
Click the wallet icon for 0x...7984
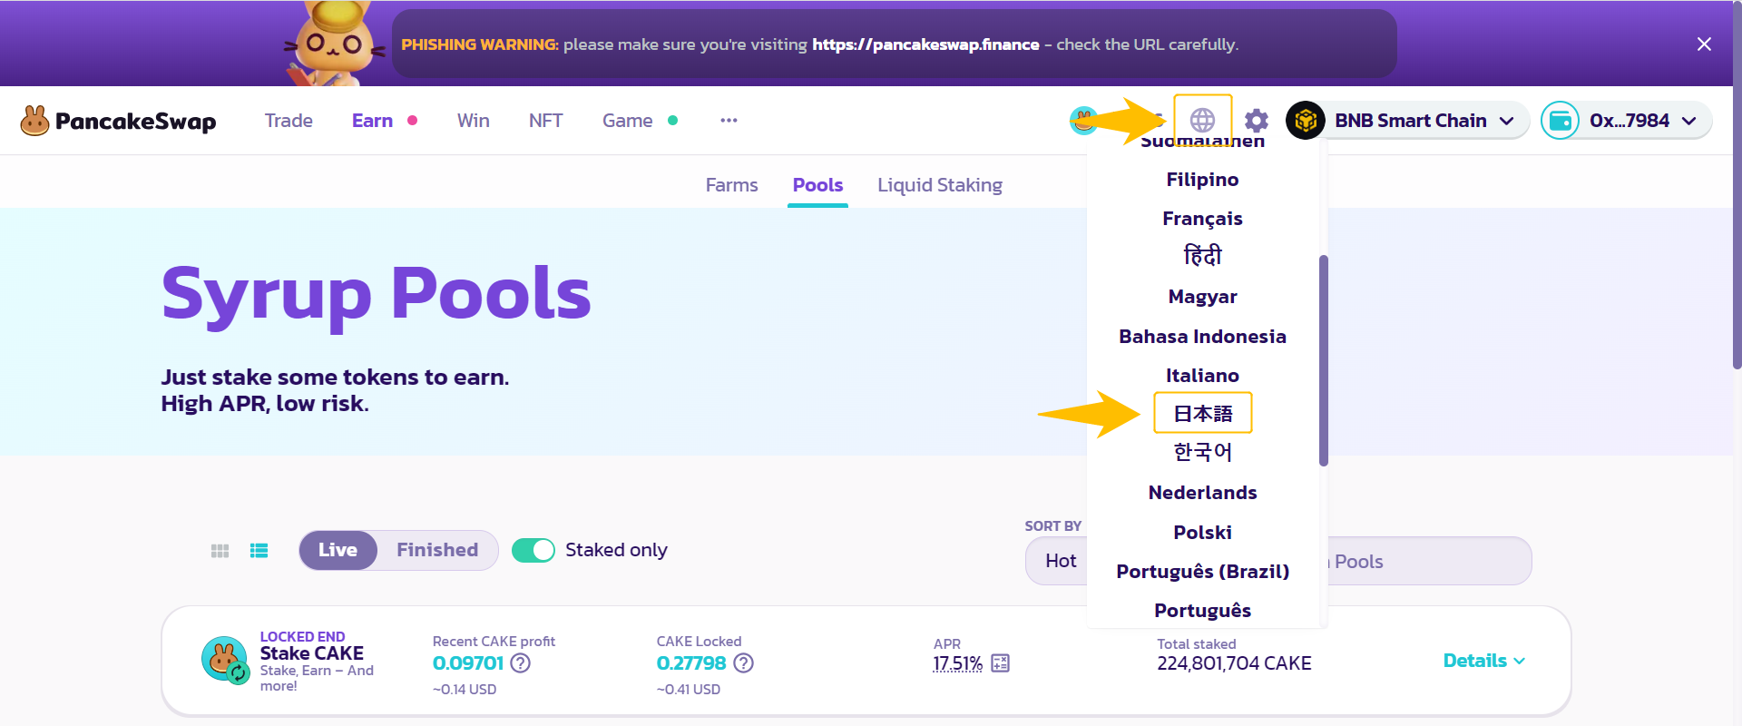pos(1561,121)
